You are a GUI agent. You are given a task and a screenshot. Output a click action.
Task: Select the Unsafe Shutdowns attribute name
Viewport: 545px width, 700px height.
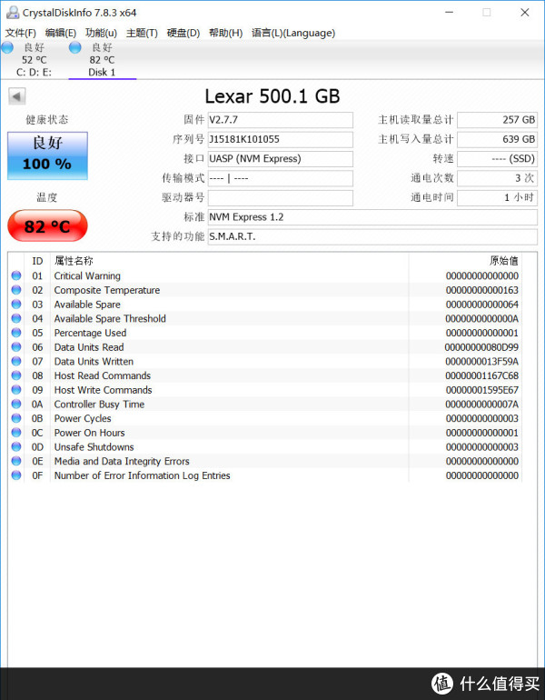click(94, 447)
